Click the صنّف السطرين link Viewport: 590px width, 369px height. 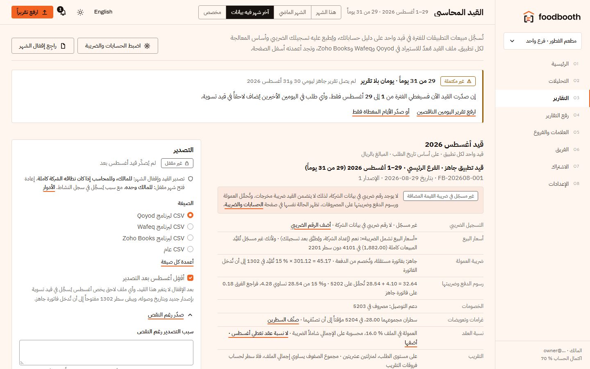[x=283, y=320]
